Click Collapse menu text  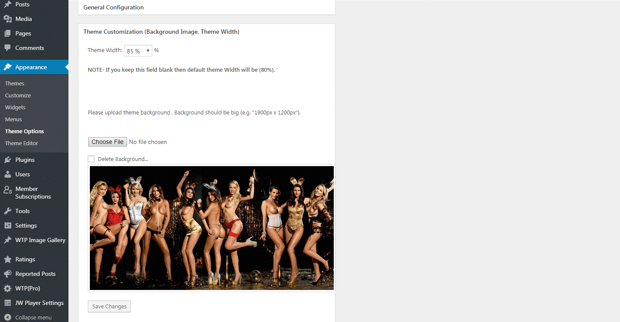pos(33,317)
